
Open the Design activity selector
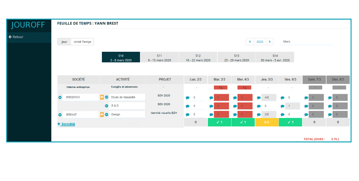click(x=127, y=114)
